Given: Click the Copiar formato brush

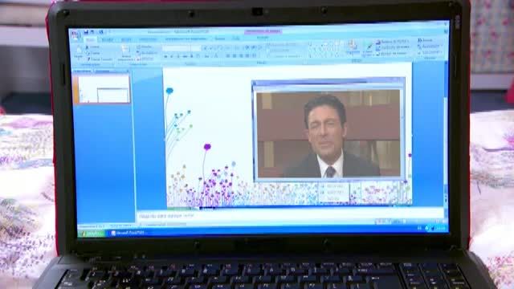Looking at the screenshot, I should pos(100,59).
